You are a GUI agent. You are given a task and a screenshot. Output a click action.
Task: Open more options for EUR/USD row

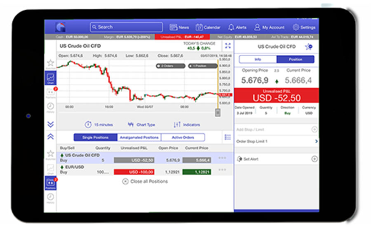(222, 170)
